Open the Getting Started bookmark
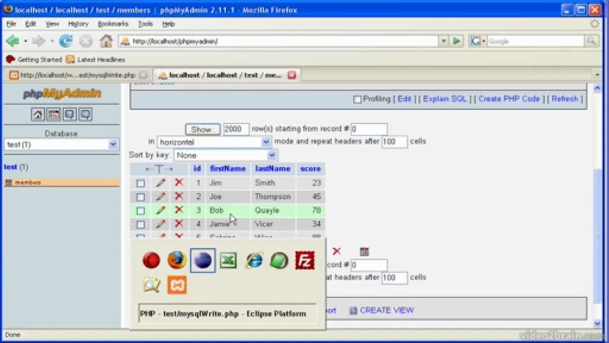 (34, 60)
